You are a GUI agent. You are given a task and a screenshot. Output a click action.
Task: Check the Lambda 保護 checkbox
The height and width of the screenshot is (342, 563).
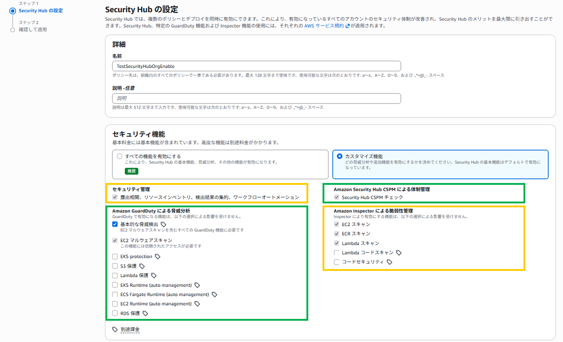[x=115, y=275]
